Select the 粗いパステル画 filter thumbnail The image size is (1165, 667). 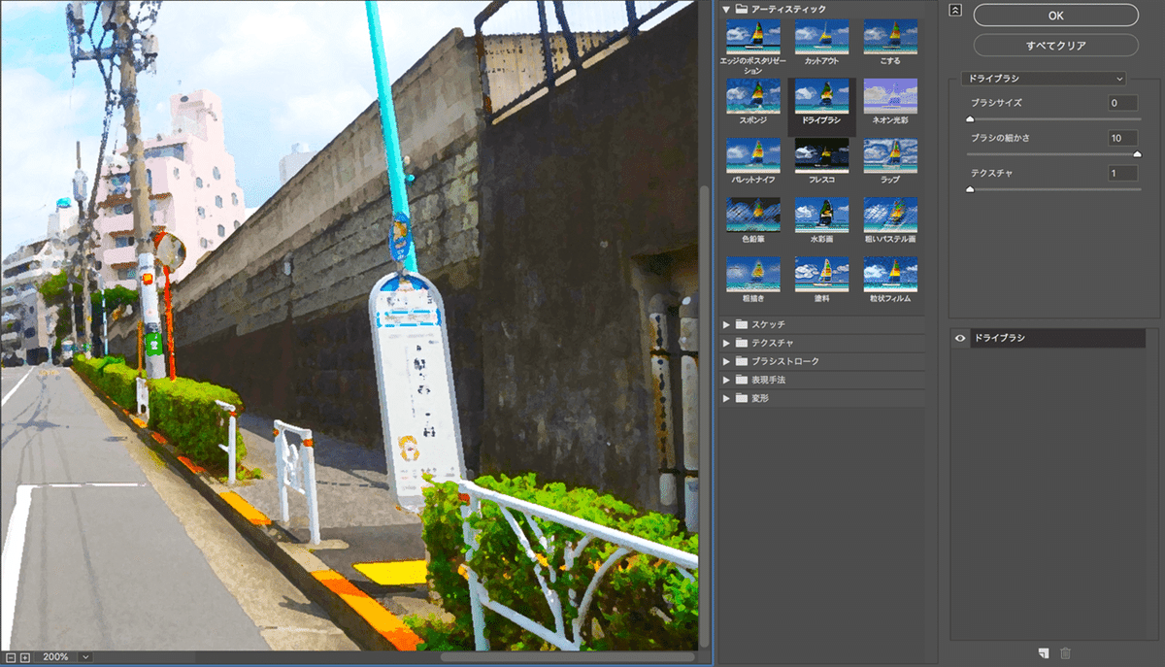pyautogui.click(x=890, y=215)
